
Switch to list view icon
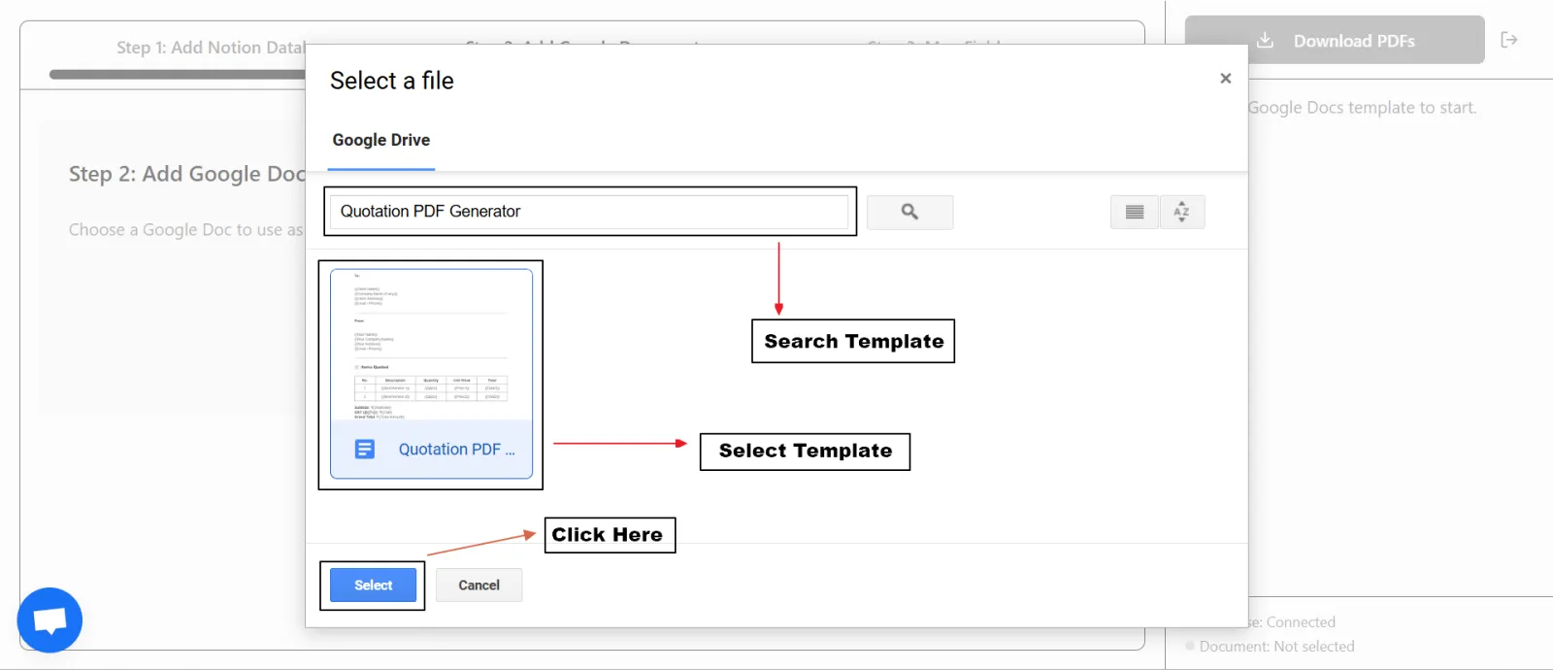[1134, 212]
